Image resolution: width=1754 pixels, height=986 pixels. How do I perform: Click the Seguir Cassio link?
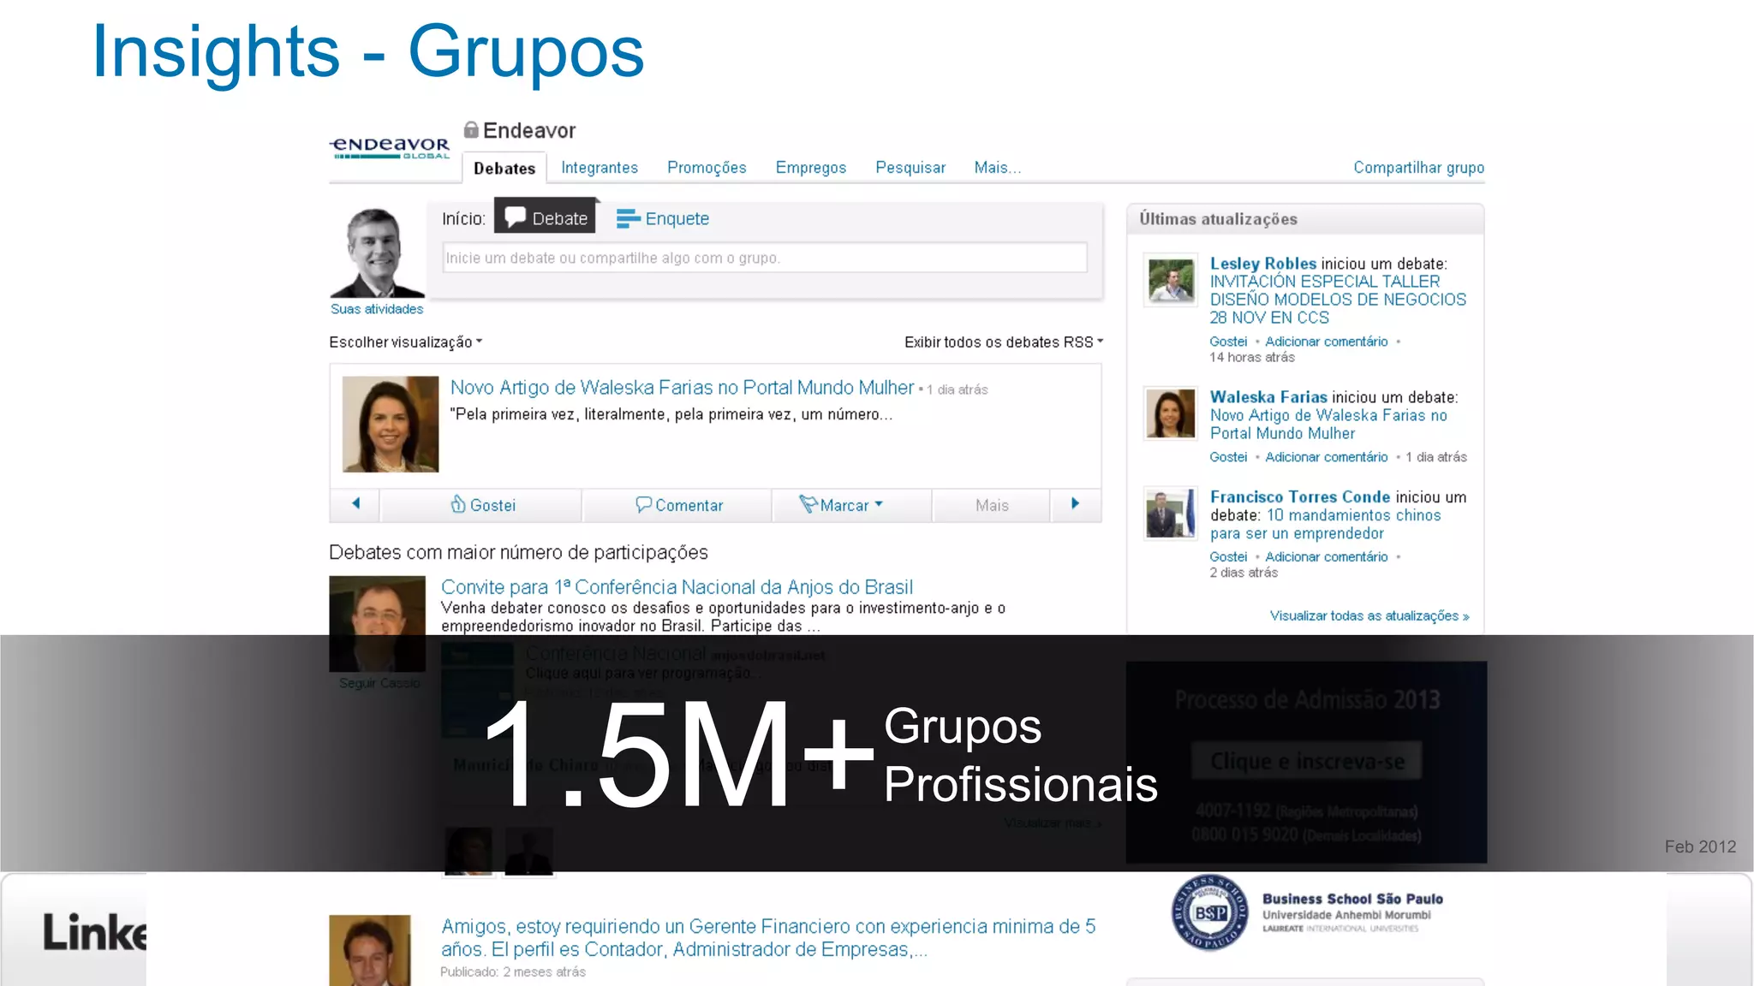pyautogui.click(x=379, y=683)
